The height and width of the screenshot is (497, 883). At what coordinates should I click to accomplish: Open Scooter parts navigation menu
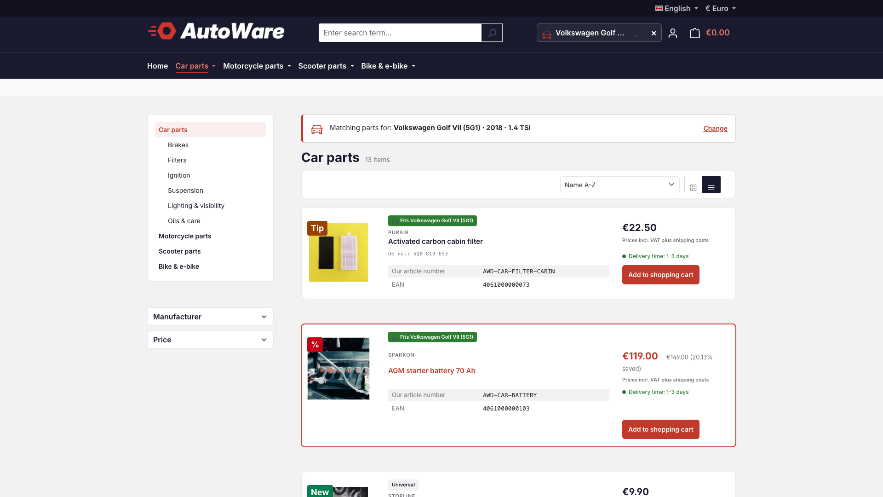pos(326,66)
